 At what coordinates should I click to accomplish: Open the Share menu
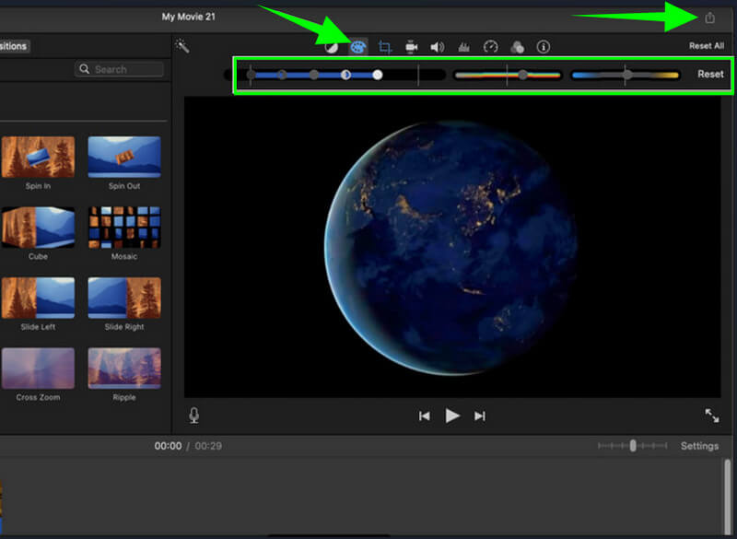click(x=708, y=15)
